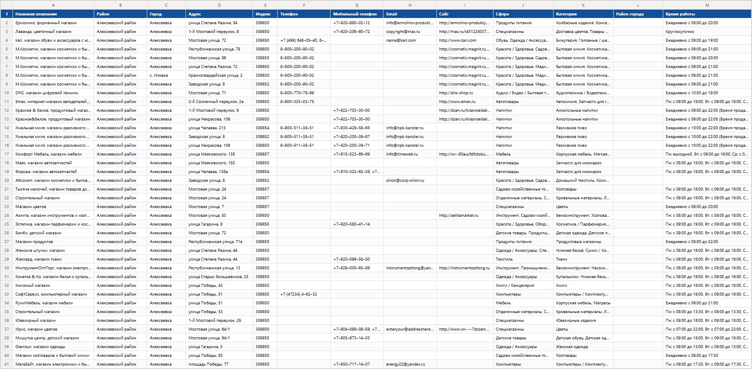Select cell 'Магазин продуктов'
This screenshot has width=752, height=376.
(53, 242)
